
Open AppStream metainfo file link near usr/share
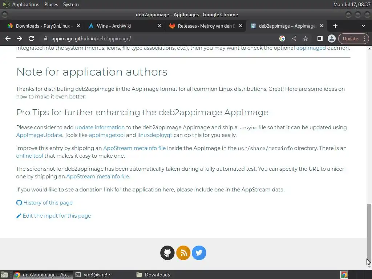click(x=134, y=148)
